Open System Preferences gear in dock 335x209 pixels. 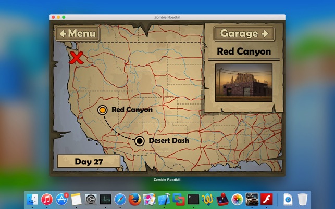[91, 200]
